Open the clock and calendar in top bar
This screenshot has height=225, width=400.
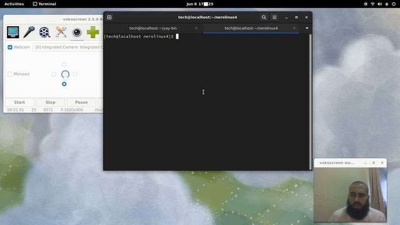tap(200, 4)
